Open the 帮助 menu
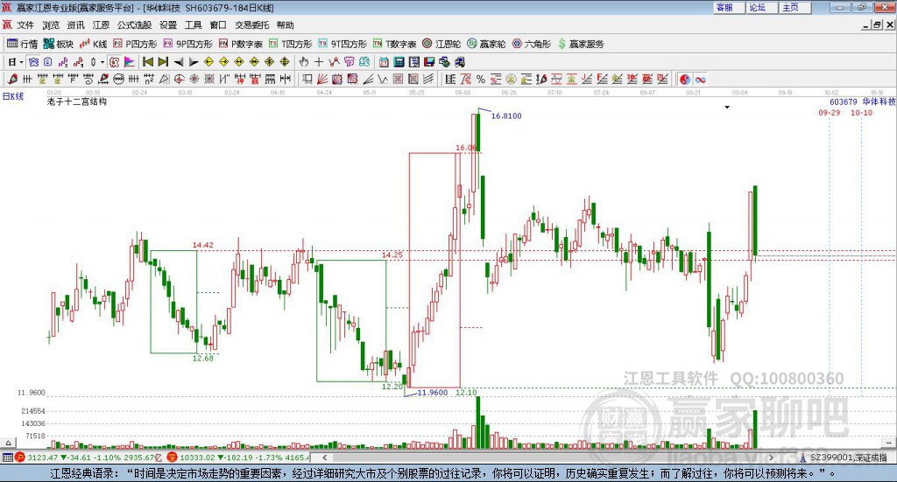The image size is (897, 482). [285, 25]
